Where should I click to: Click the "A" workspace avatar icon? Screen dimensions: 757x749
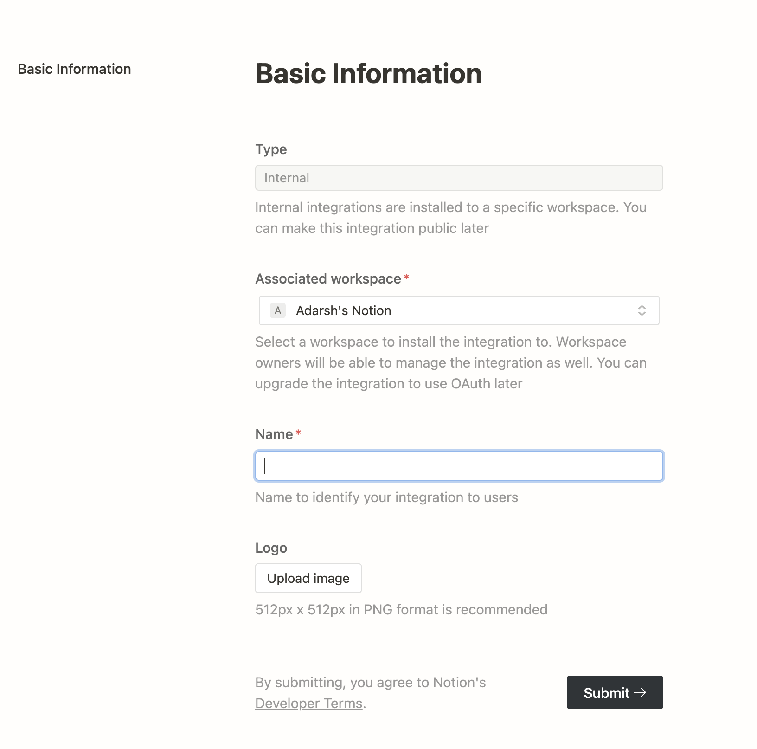click(277, 310)
